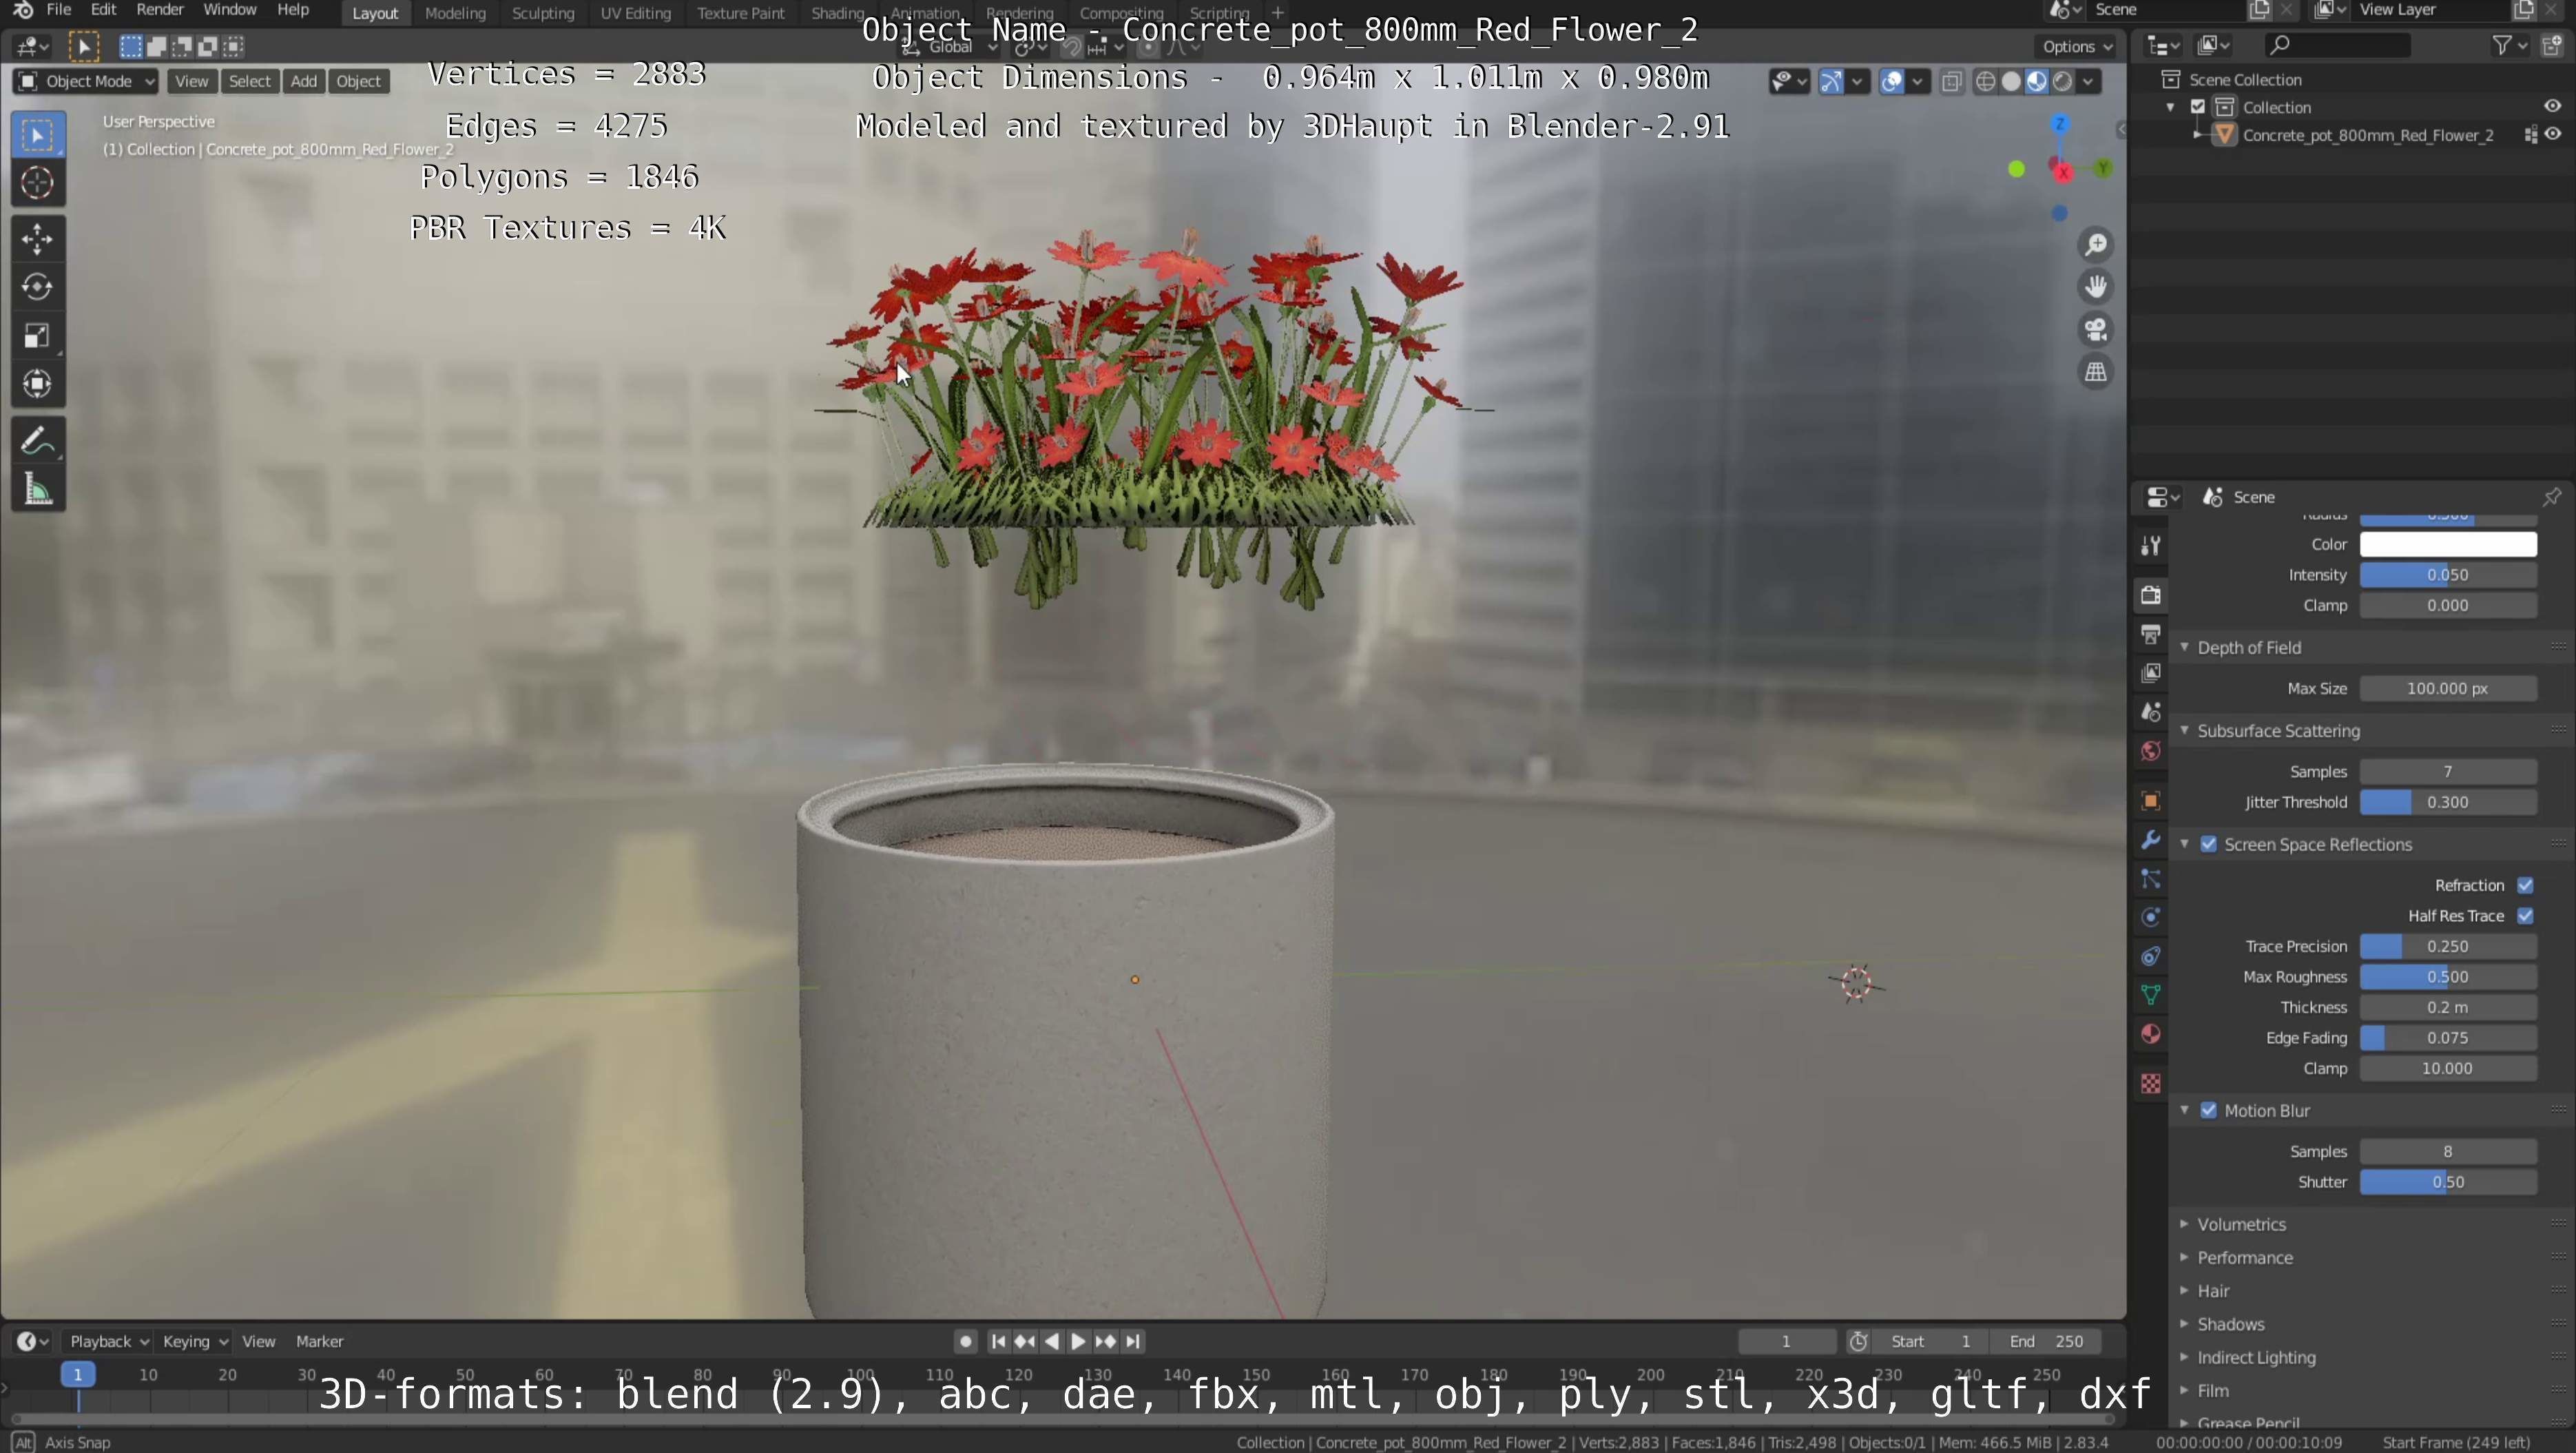Open the Texture properties tab
2576x1453 pixels.
pos(2151,1083)
